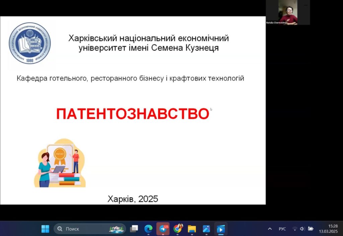
Task: Open File Explorer from the taskbar
Action: coord(192,229)
